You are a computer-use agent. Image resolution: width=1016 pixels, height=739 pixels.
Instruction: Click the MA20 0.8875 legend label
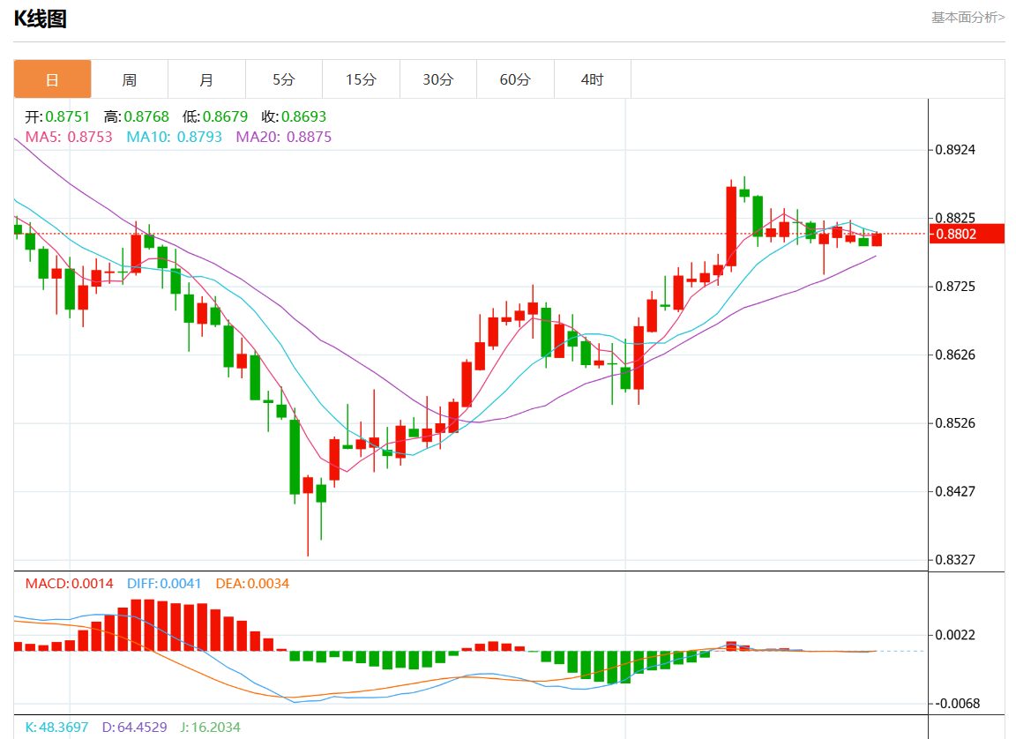[x=284, y=137]
